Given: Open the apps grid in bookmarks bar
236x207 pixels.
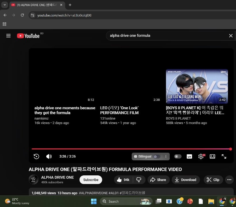Looking at the screenshot, I should [x=5, y=24].
